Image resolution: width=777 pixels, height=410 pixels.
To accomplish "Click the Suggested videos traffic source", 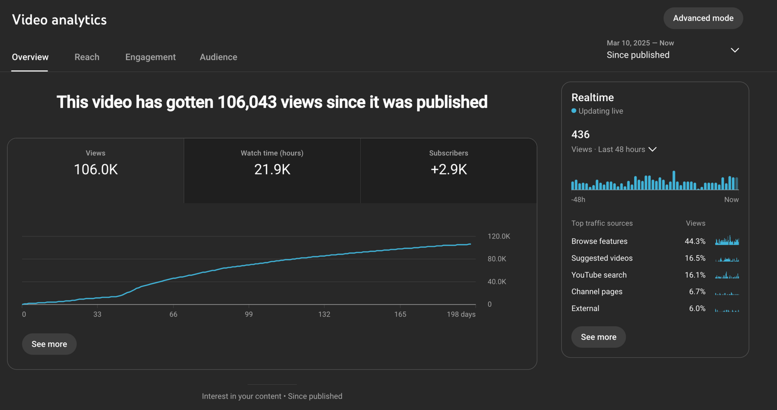I will click(602, 258).
